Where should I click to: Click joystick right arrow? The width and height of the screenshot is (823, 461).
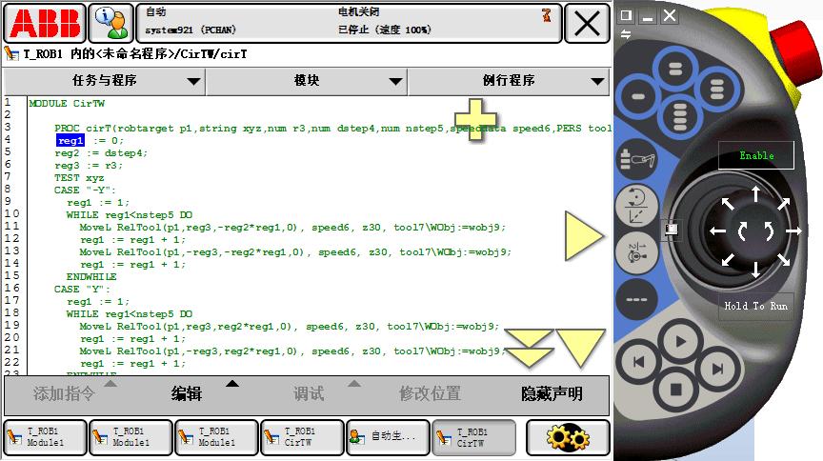point(793,231)
